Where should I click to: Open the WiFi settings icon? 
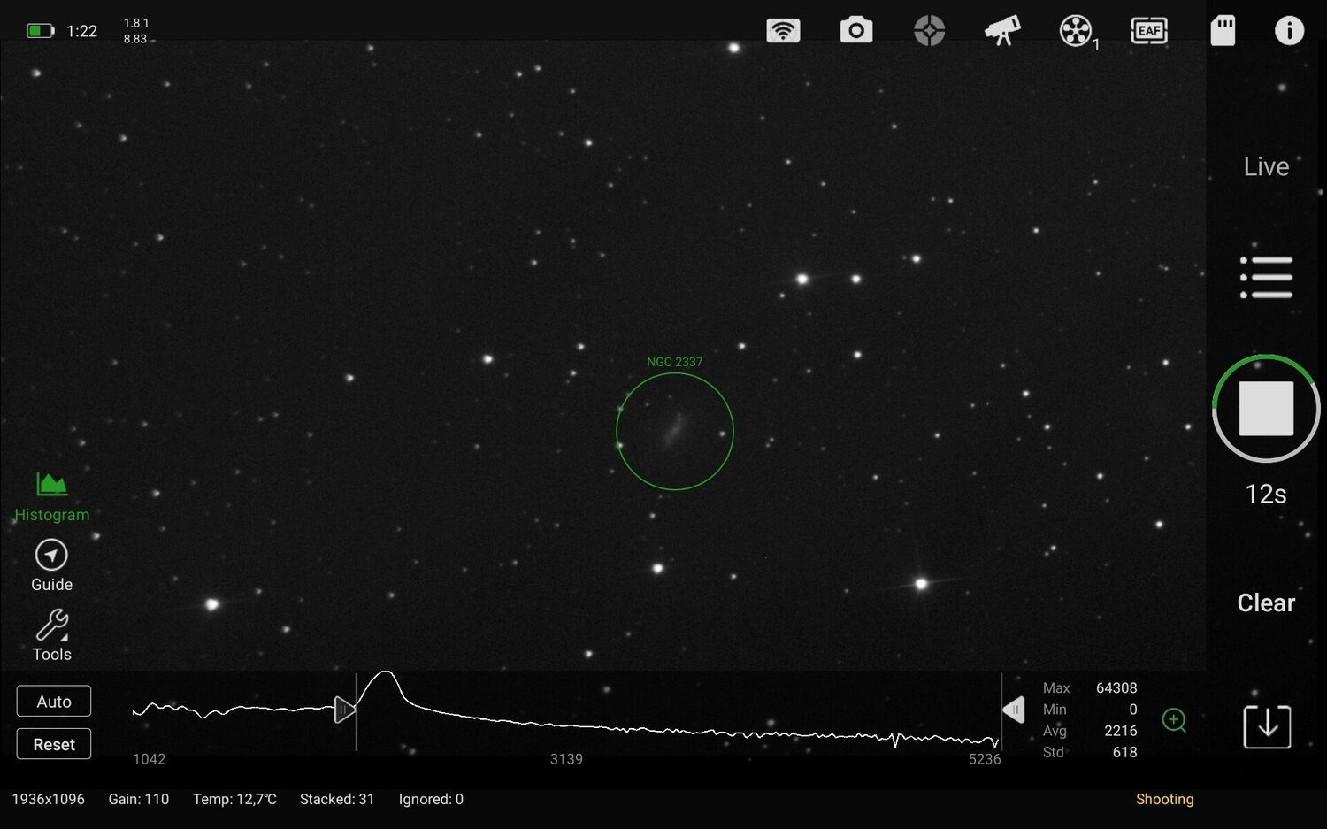point(782,29)
